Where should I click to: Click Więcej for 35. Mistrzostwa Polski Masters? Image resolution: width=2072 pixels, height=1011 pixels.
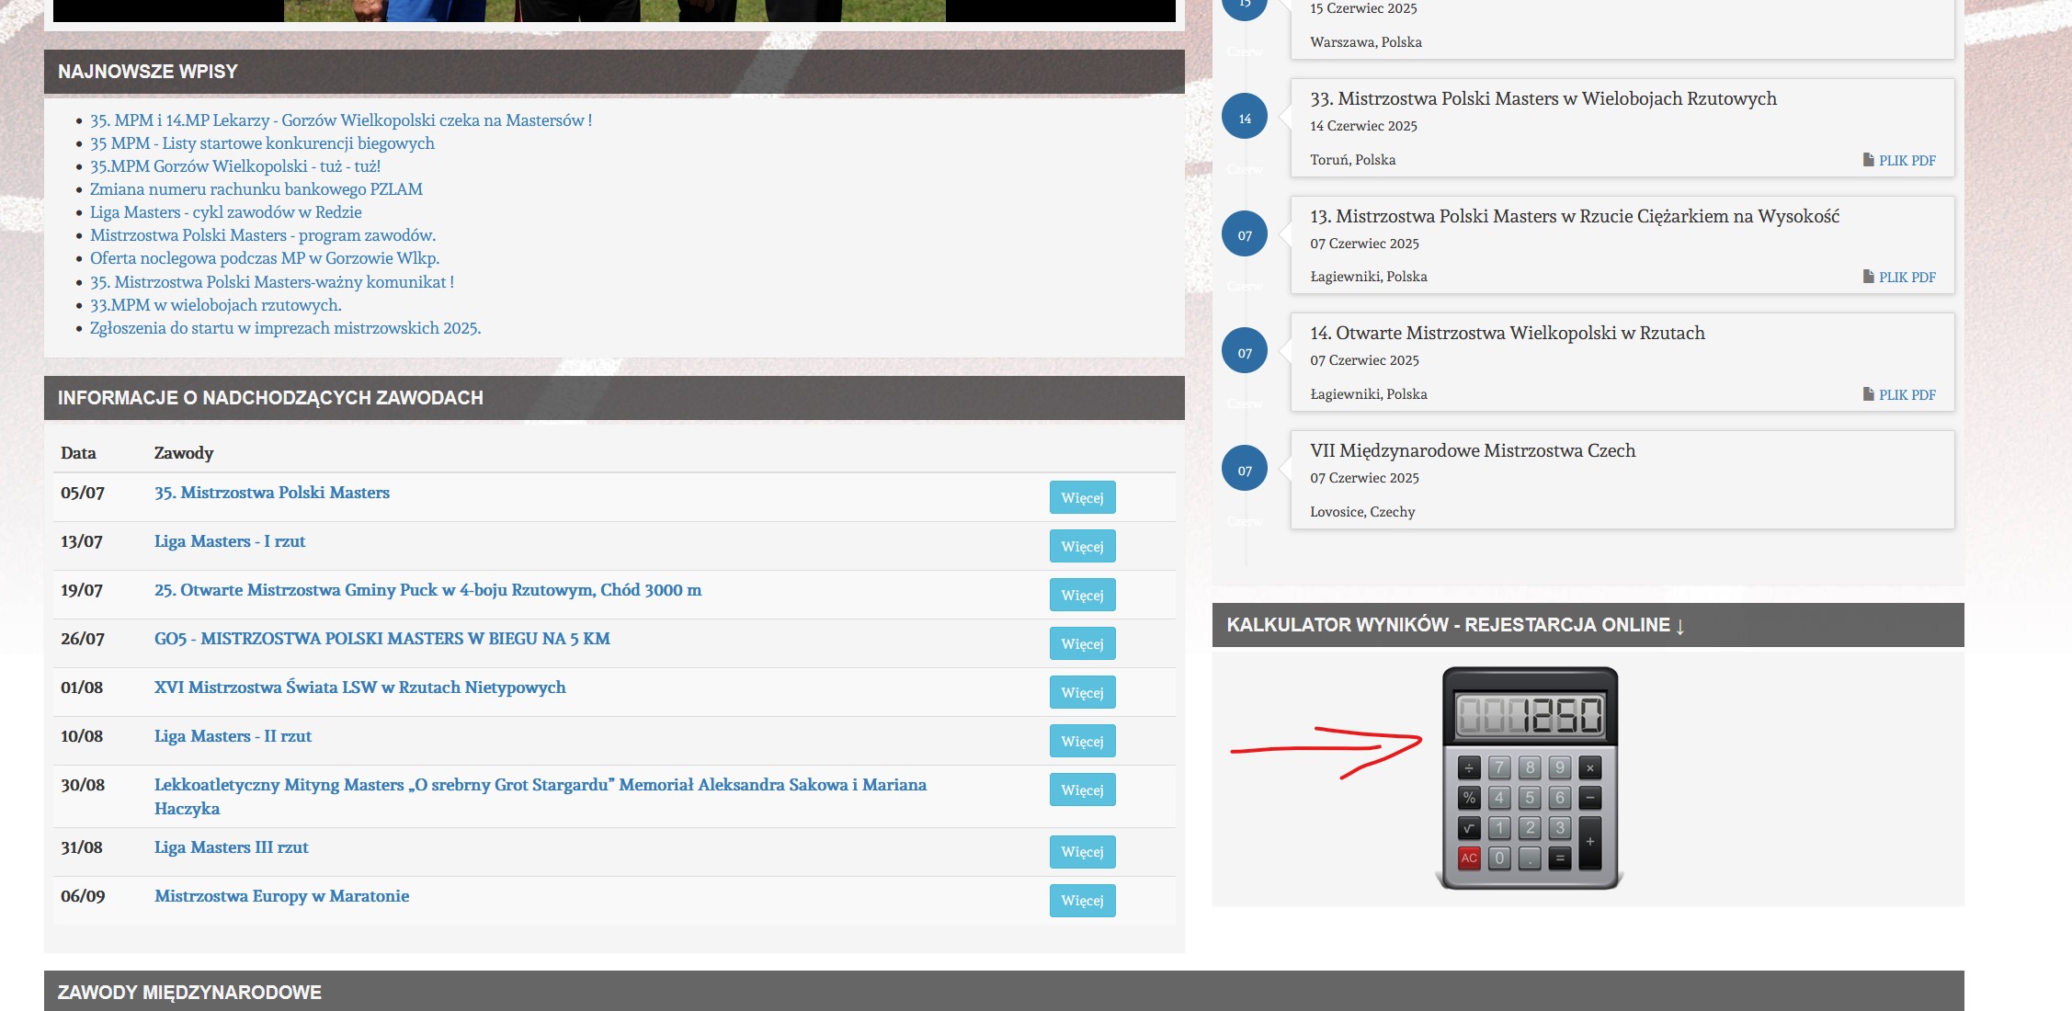click(x=1082, y=497)
